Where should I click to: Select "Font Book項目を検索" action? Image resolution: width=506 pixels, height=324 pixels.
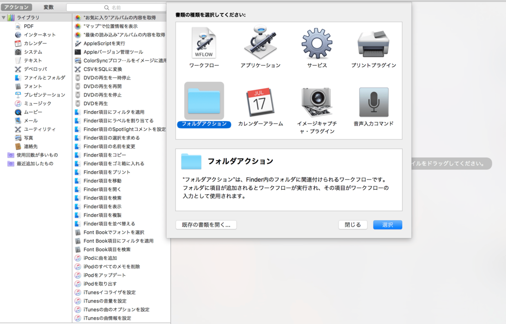click(107, 249)
